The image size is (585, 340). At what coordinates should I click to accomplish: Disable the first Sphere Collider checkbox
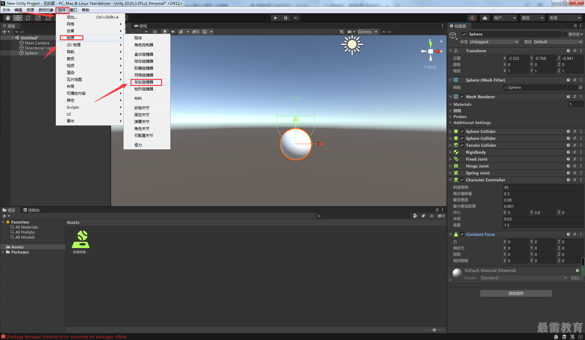(462, 132)
